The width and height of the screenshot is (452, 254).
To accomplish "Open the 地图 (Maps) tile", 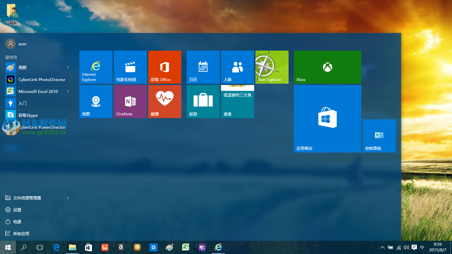I will [96, 102].
